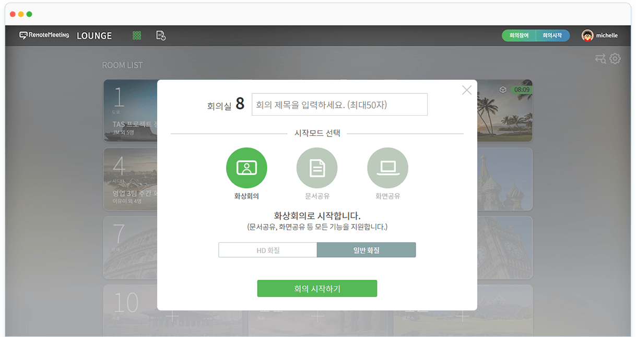636x337 pixels.
Task: Open the meeting history icon in header
Action: point(161,35)
